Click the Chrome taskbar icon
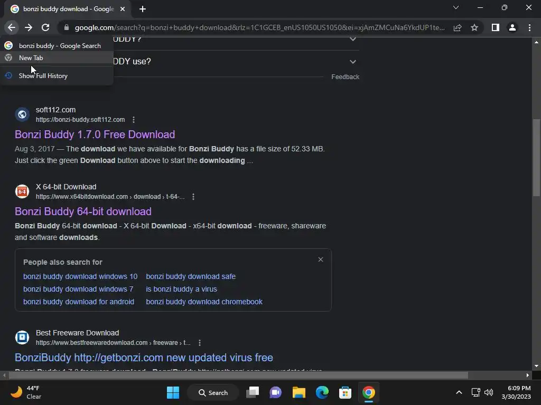This screenshot has height=405, width=541. click(x=368, y=392)
